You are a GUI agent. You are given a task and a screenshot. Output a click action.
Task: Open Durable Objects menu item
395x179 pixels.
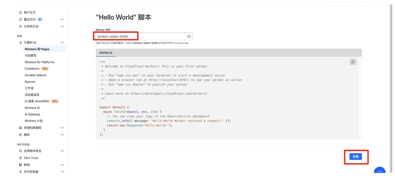coord(36,75)
